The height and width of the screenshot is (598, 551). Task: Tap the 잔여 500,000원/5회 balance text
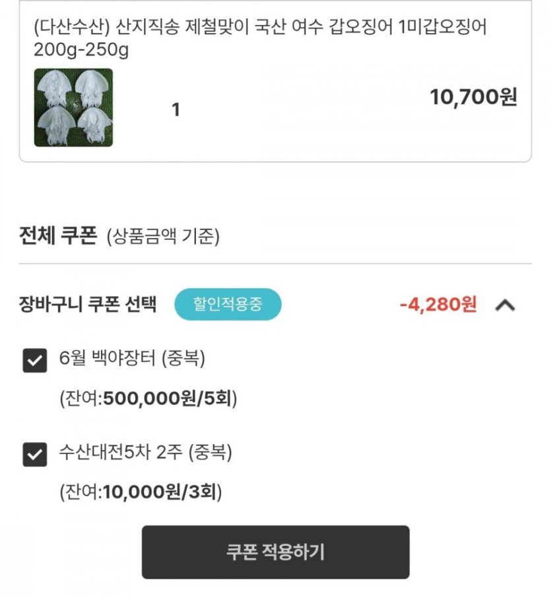(148, 399)
